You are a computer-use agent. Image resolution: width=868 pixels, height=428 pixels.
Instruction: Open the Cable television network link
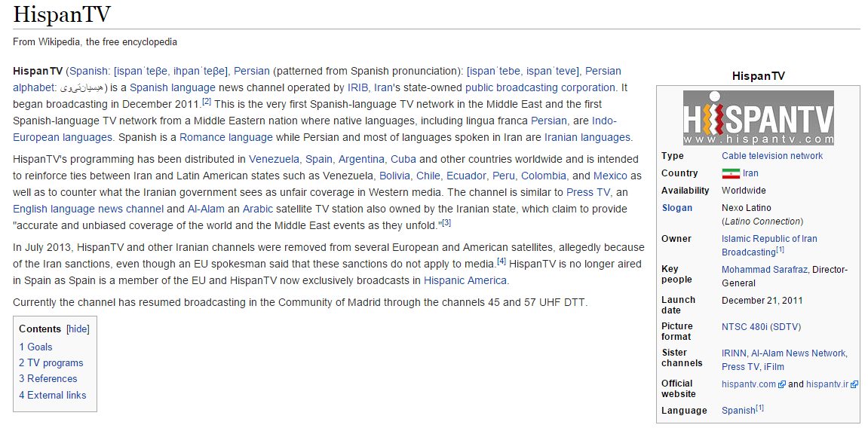pos(772,156)
